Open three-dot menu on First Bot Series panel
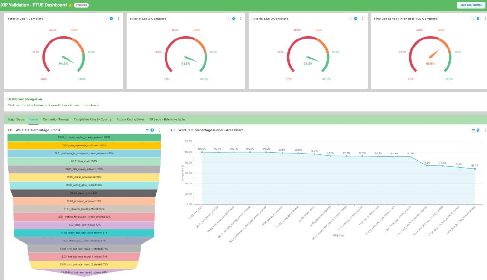 [485, 19]
